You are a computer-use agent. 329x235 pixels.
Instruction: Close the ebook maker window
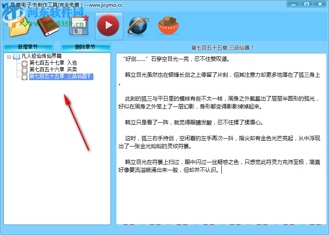[x=320, y=4]
